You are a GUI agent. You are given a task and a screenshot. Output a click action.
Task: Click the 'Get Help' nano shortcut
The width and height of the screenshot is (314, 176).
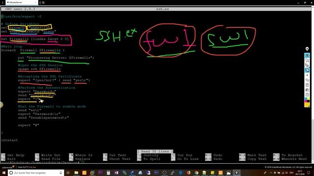click(13, 155)
